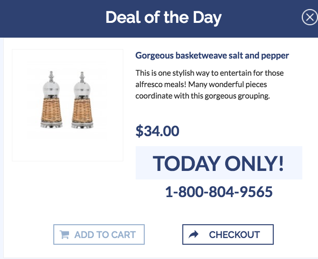Click the salt and pepper product image

[x=68, y=105]
